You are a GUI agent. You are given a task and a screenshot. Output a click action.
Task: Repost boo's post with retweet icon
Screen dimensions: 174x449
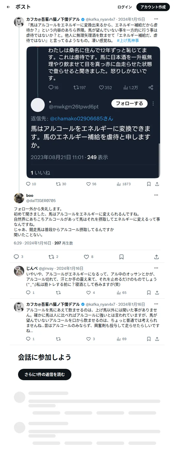click(x=51, y=257)
